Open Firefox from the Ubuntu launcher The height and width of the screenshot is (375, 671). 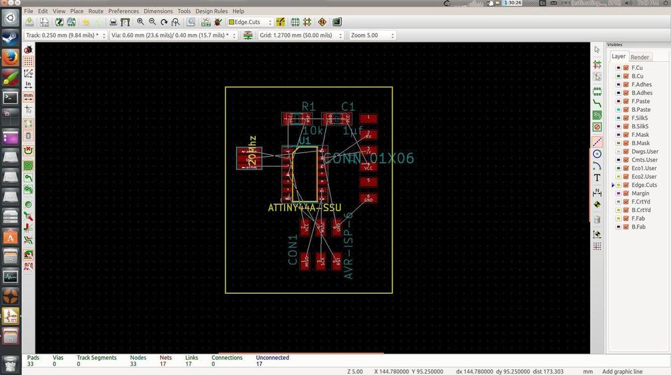point(10,57)
